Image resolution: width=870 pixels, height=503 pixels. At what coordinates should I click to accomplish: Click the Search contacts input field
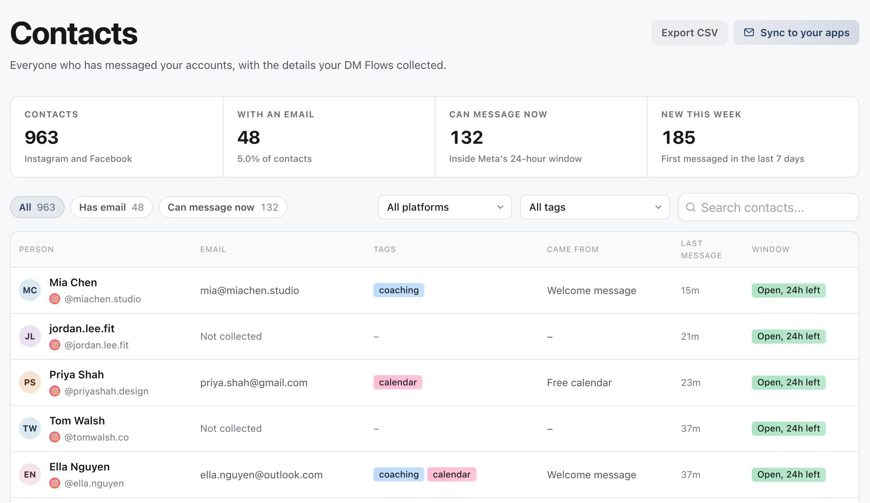click(x=768, y=207)
